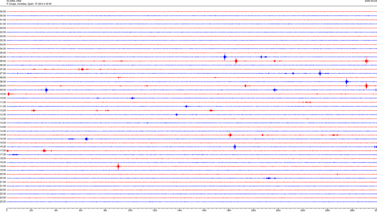
Task: Select the 21:00 trace label
Action: (3, 182)
